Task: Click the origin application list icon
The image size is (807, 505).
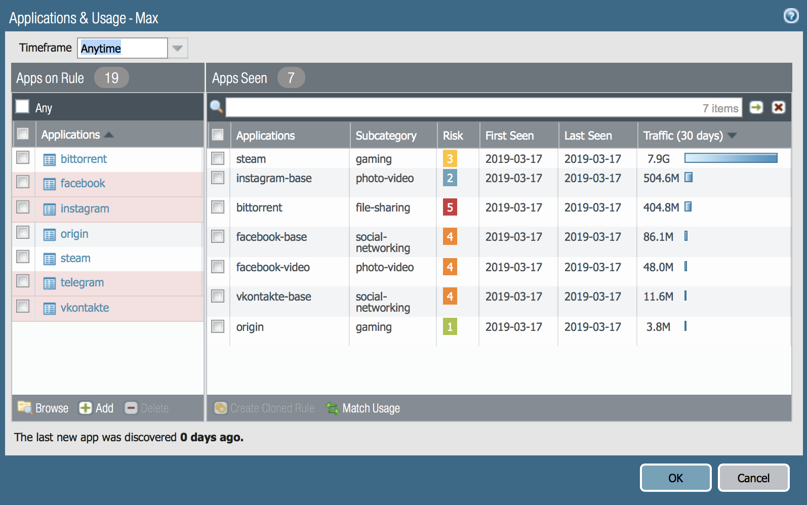Action: (50, 235)
